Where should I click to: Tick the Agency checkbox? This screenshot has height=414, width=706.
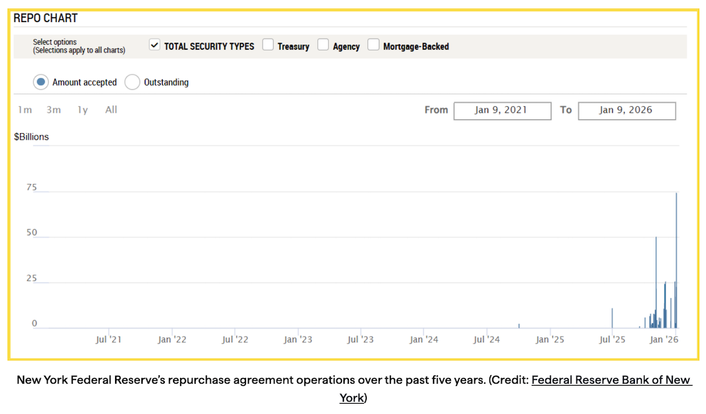click(x=323, y=46)
